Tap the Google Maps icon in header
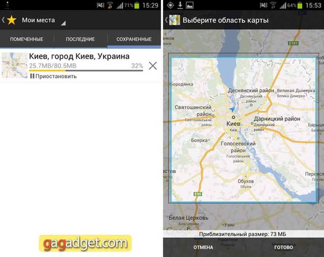This screenshot has height=257, width=324. point(175,20)
